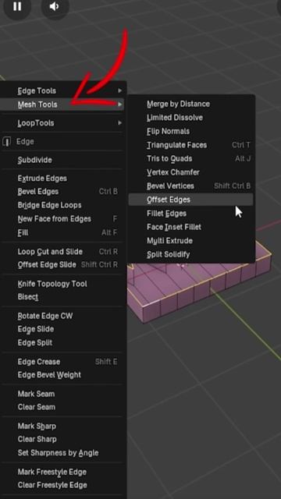Pause the video playback
The image size is (281, 499).
(x=17, y=6)
